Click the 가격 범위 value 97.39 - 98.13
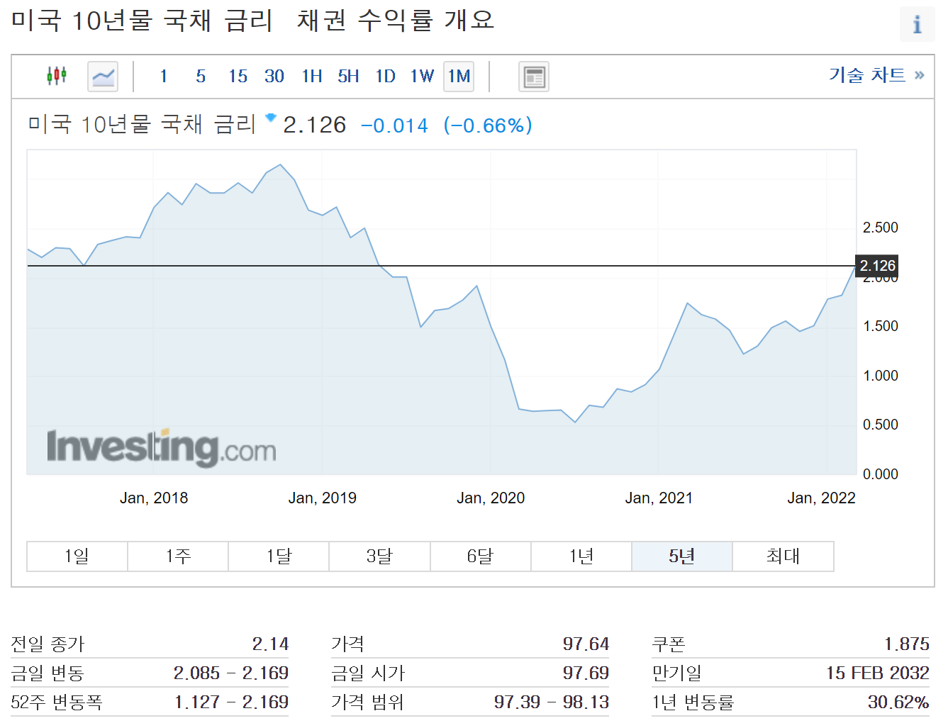 click(552, 702)
